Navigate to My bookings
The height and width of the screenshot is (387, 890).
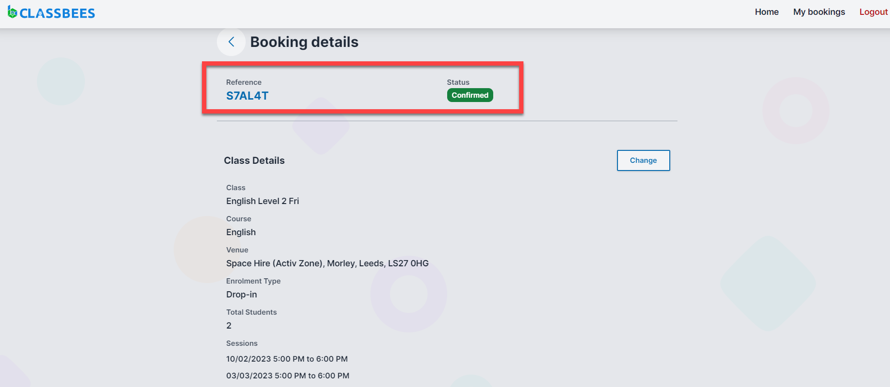click(x=819, y=12)
